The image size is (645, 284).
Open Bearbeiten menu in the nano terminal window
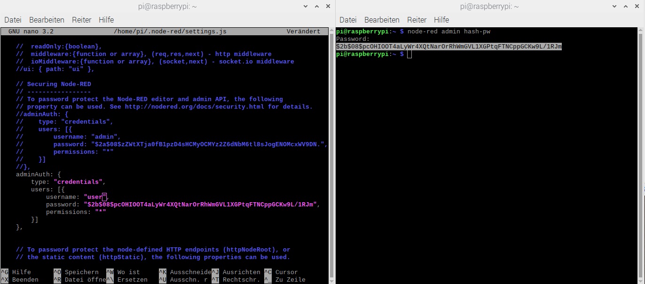pos(47,20)
